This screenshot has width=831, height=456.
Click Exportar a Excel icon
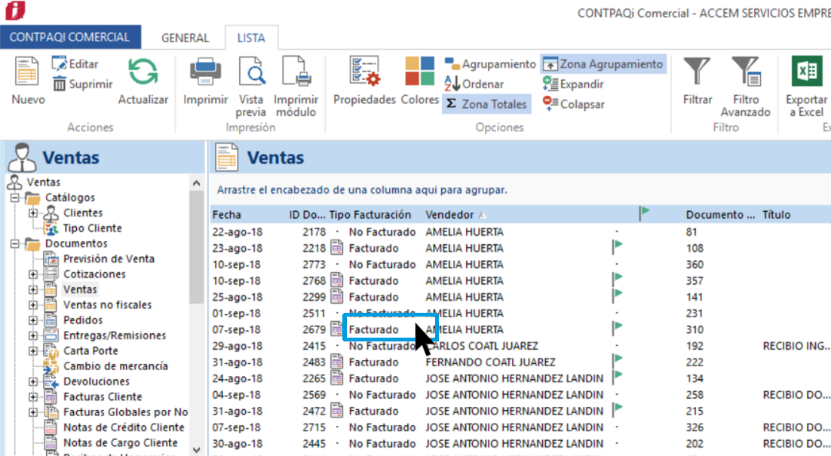tap(806, 74)
